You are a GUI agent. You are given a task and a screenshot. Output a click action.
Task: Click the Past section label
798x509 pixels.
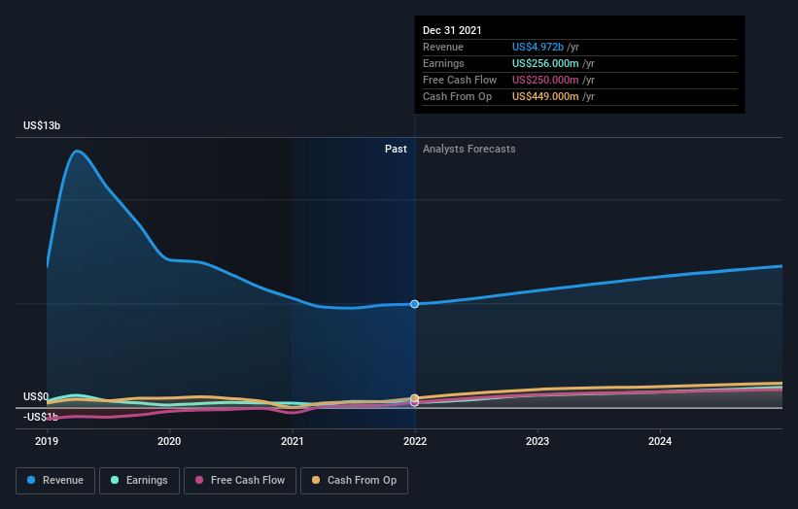[x=396, y=149]
